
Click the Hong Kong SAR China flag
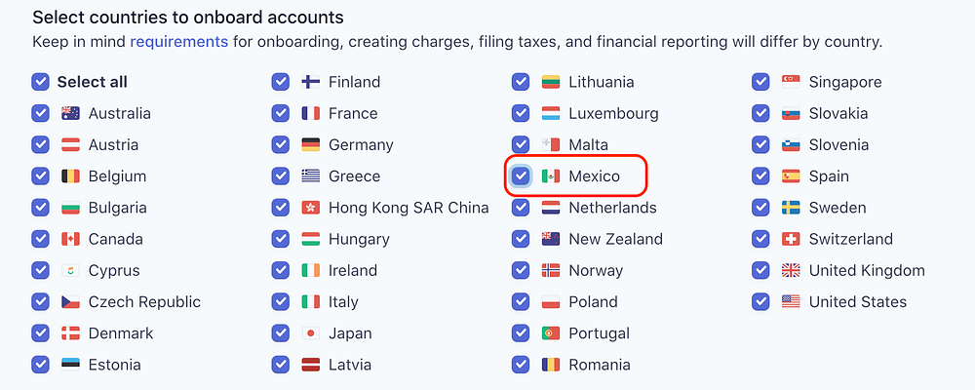point(311,208)
